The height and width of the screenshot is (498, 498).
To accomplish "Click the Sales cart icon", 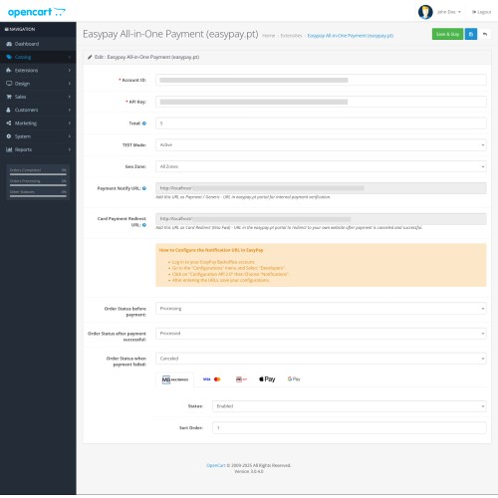I will [x=9, y=97].
